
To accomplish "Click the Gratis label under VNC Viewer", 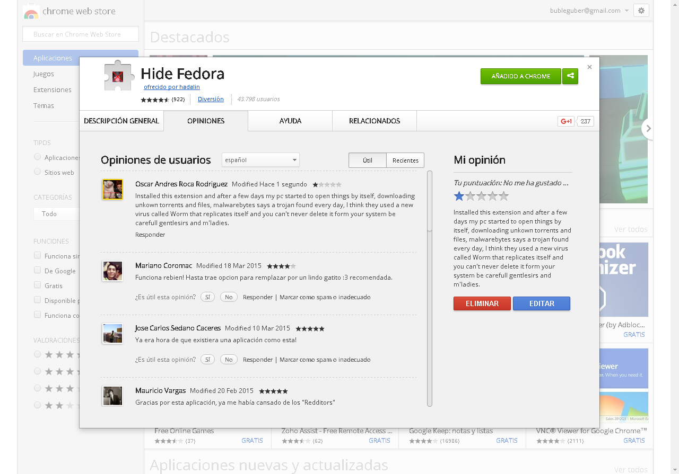I will [634, 441].
